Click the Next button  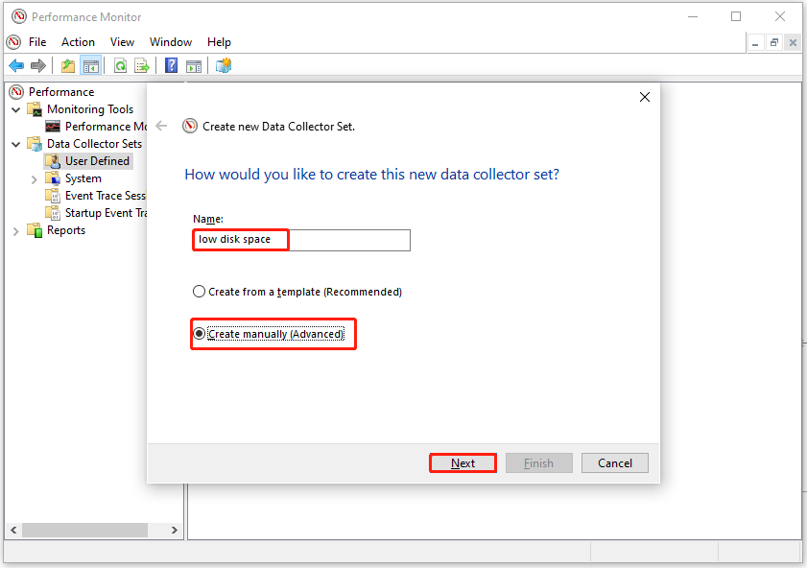point(463,463)
